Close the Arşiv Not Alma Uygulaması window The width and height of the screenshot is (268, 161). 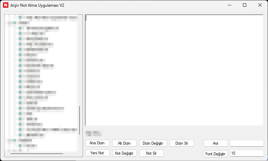[260, 5]
